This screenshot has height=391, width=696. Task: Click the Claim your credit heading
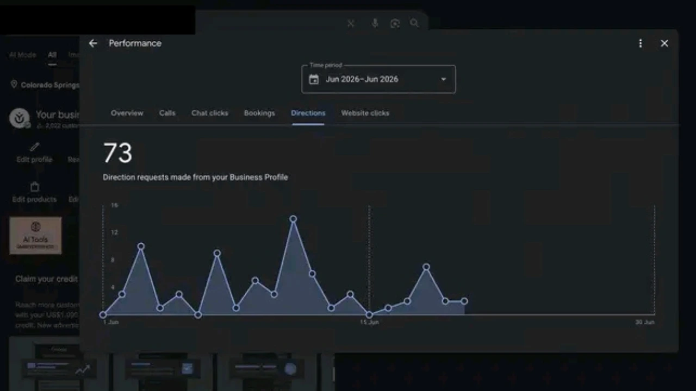click(47, 279)
